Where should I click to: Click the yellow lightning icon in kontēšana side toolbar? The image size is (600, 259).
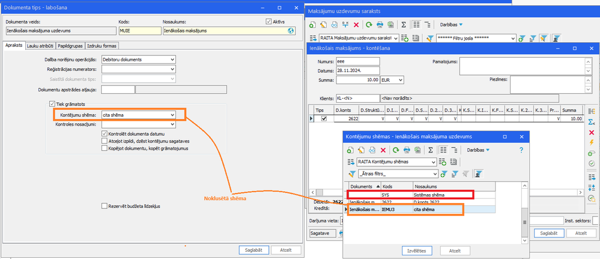tap(591, 142)
